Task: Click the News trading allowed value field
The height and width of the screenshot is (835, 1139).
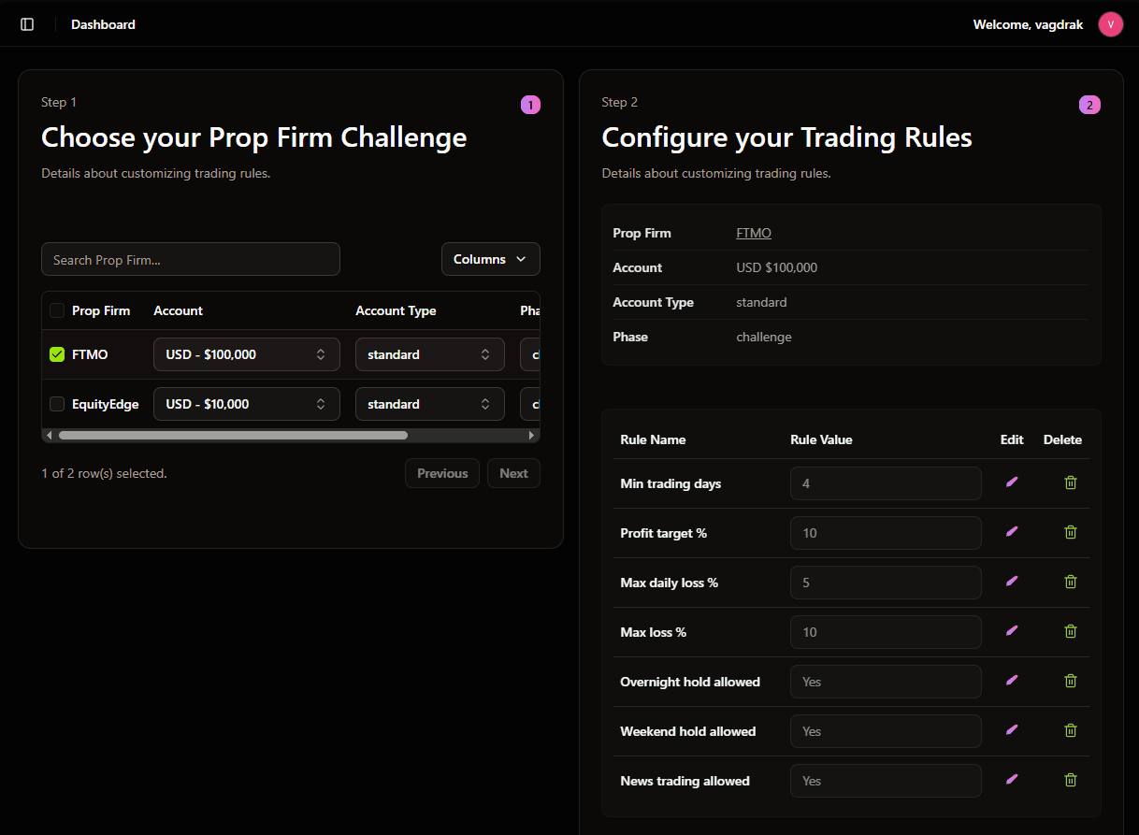Action: [x=886, y=781]
